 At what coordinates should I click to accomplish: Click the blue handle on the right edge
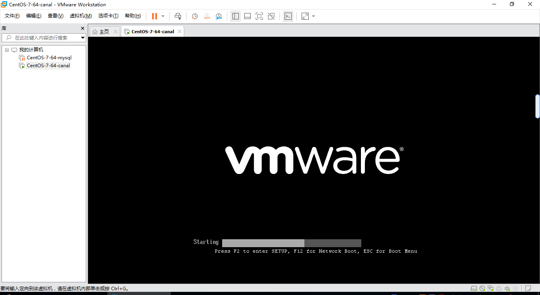[538, 106]
